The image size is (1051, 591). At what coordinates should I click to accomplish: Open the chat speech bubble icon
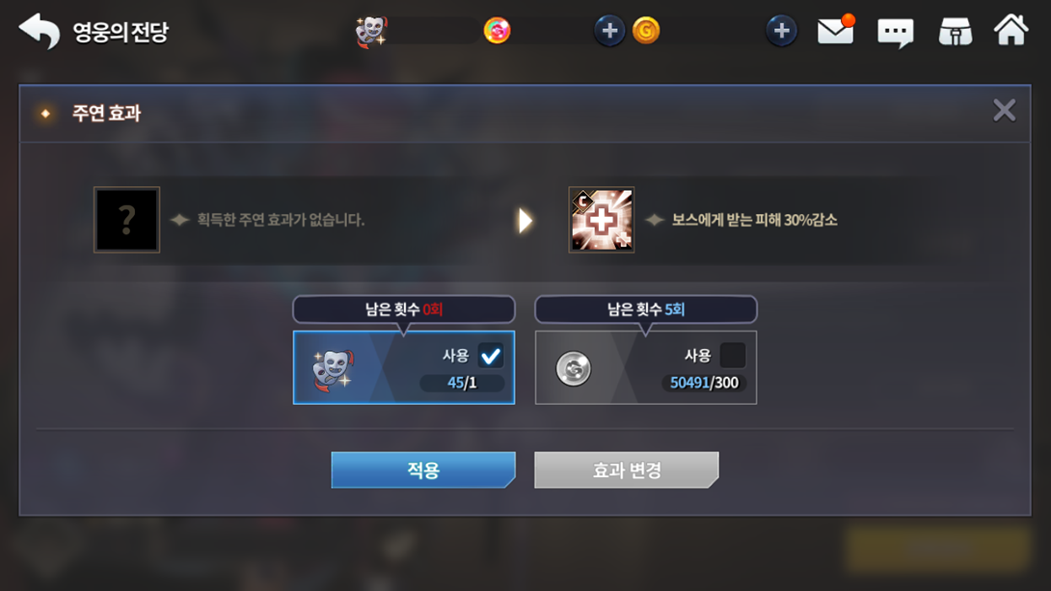[896, 32]
